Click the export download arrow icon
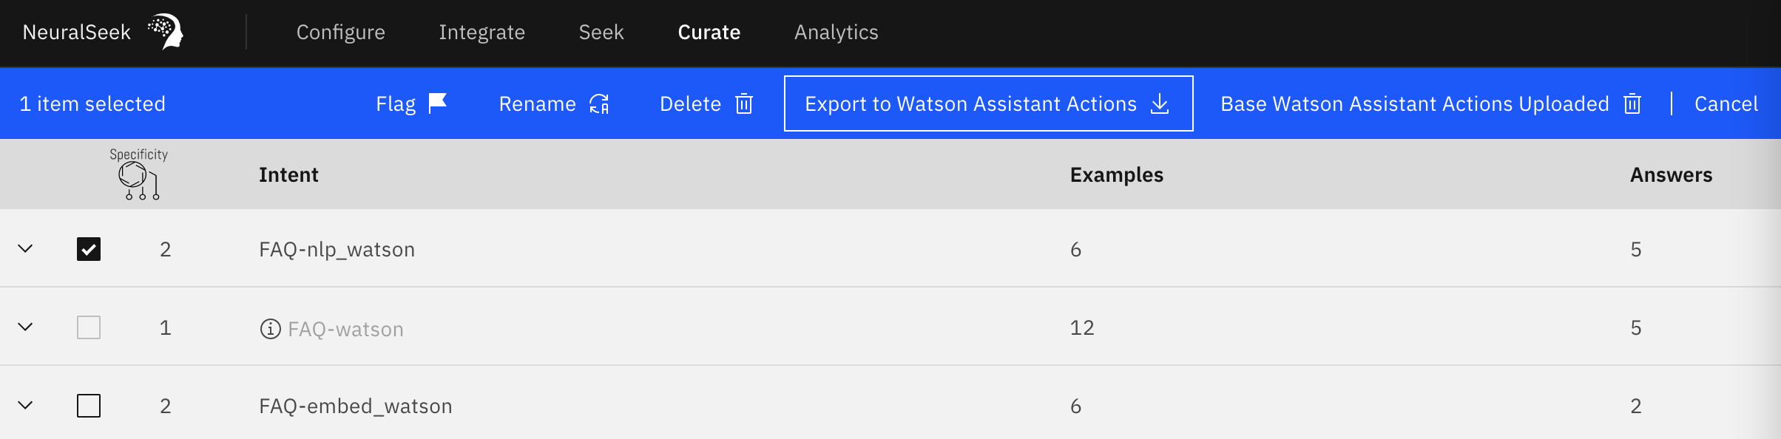 point(1160,103)
